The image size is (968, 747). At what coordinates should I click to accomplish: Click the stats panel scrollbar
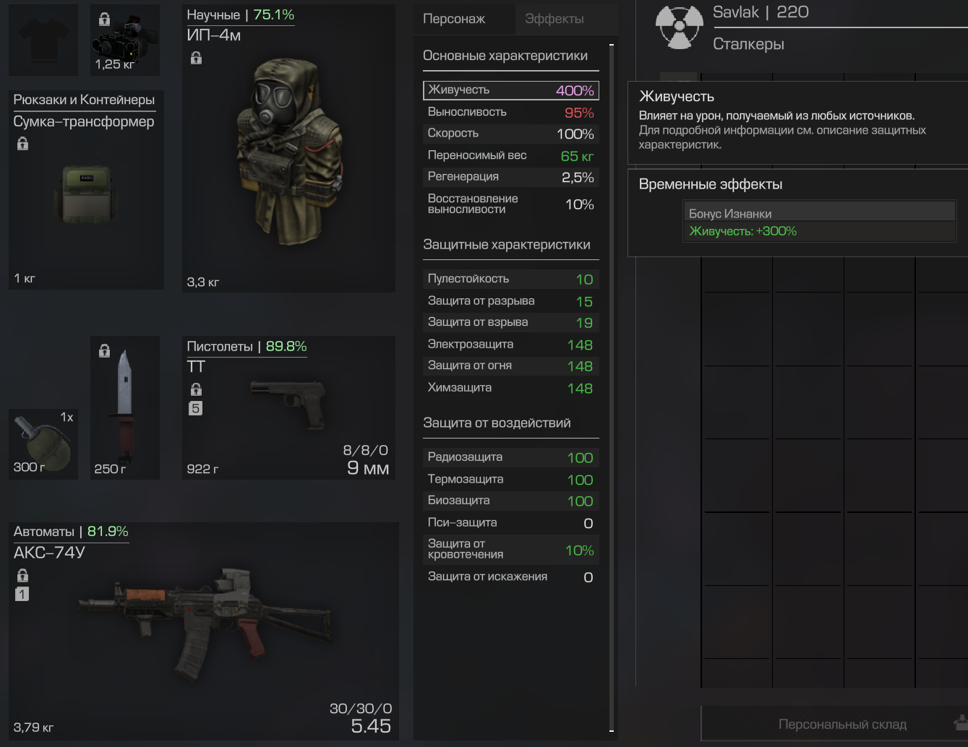pos(612,388)
